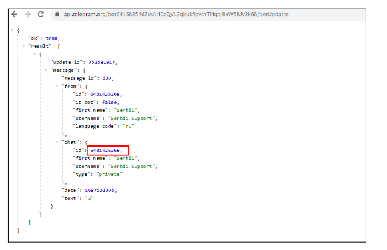The height and width of the screenshot is (250, 387).
Task: Collapse the first result object
Action: pyautogui.click(x=35, y=54)
